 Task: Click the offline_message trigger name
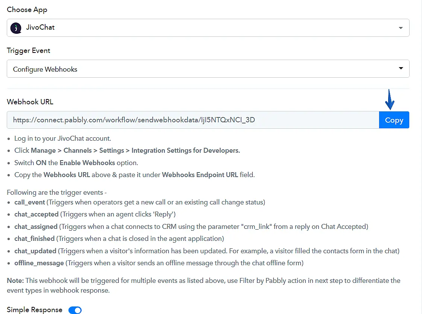pyautogui.click(x=39, y=263)
